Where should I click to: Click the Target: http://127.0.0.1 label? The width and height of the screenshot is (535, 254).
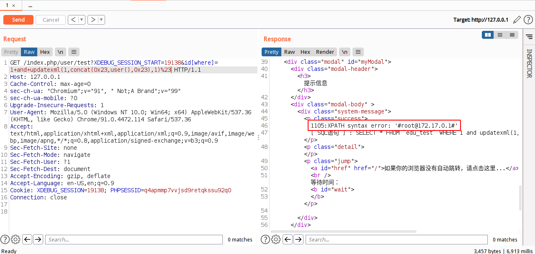tap(481, 20)
